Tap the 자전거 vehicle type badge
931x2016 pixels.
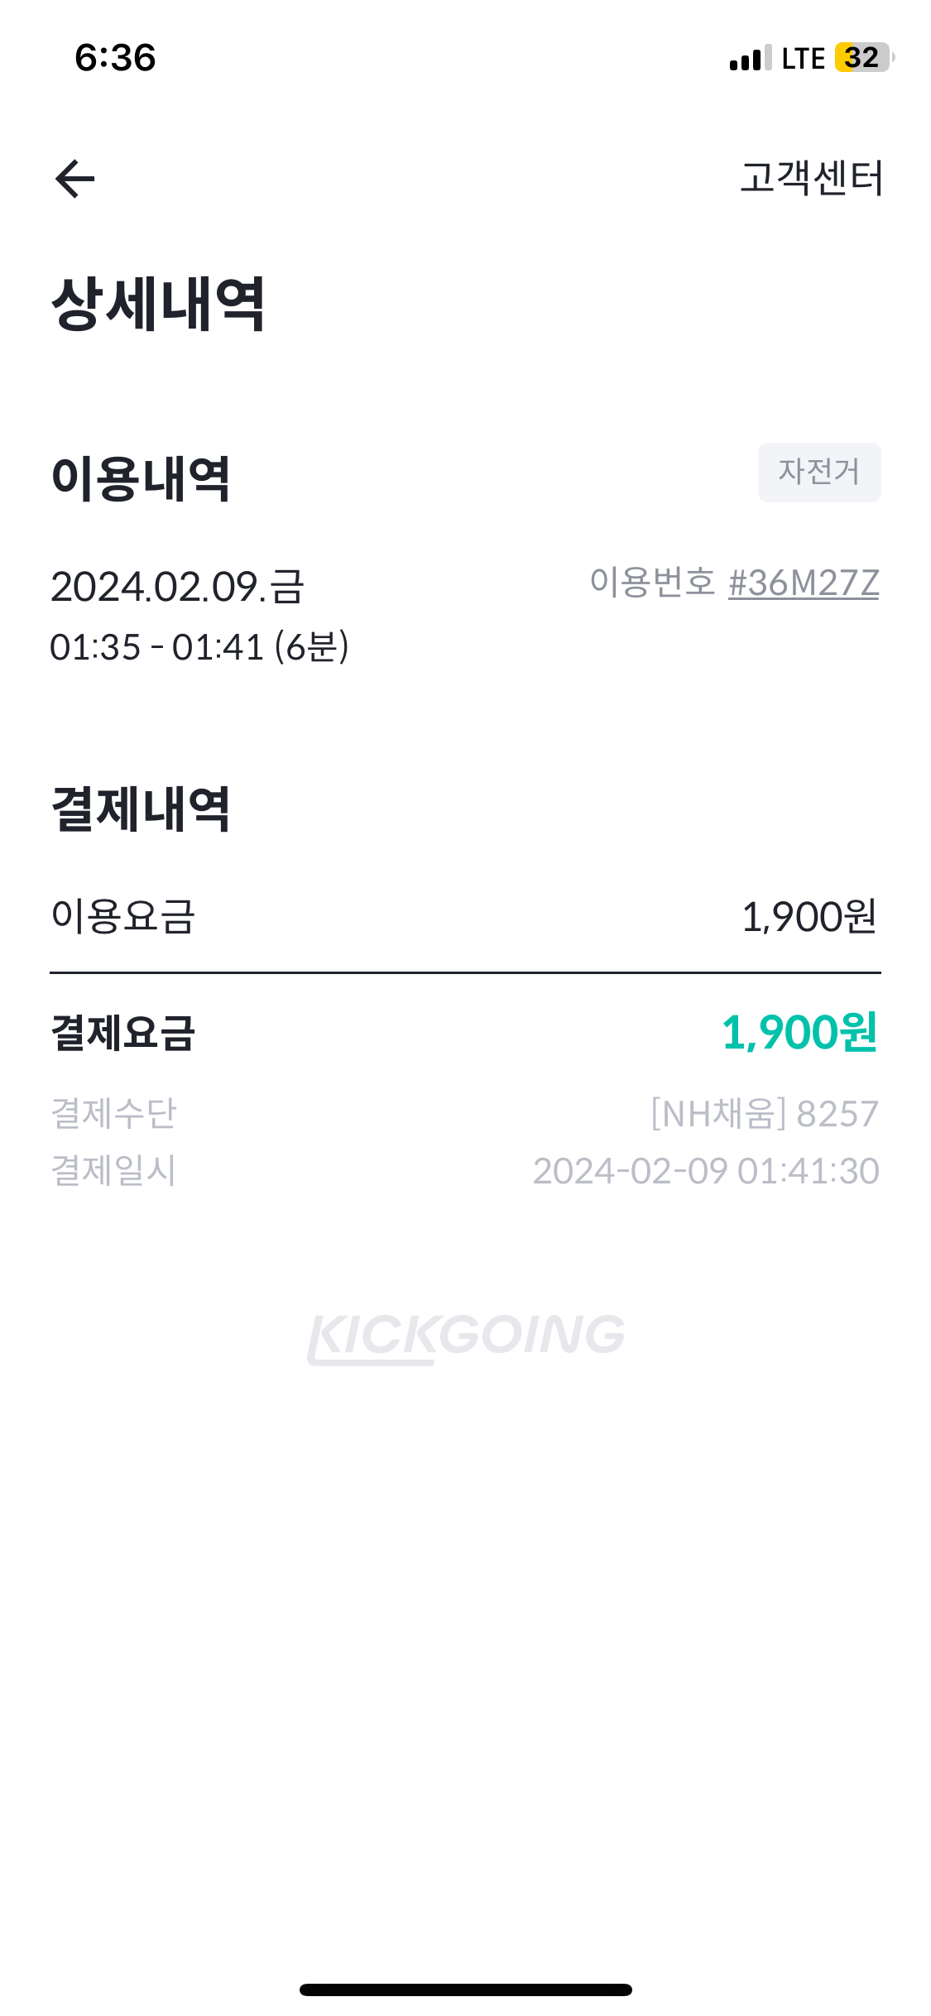pyautogui.click(x=818, y=473)
